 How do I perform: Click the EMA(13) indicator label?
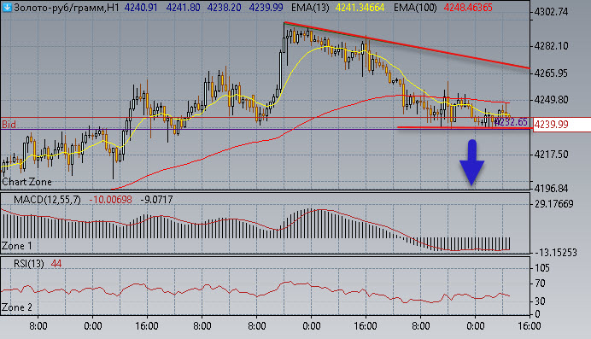click(310, 8)
